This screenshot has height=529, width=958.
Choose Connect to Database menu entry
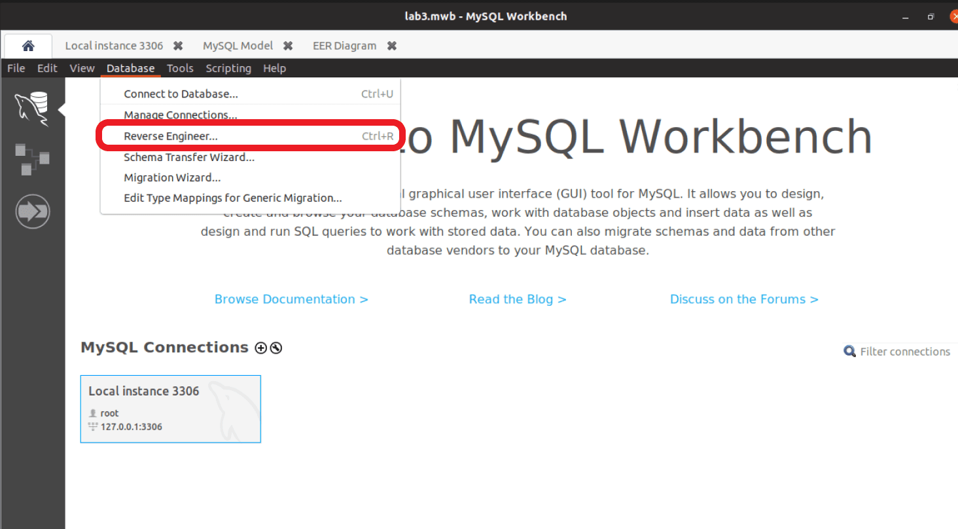click(251, 94)
